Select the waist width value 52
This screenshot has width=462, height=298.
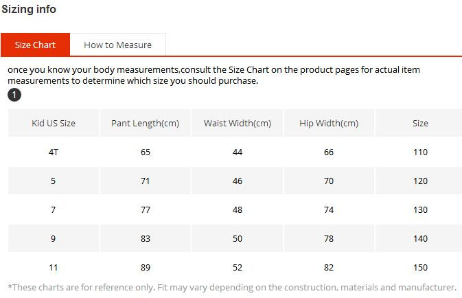click(238, 268)
